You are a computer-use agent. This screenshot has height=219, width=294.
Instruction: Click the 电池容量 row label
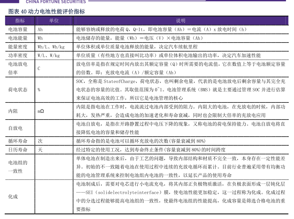[x=18, y=29]
